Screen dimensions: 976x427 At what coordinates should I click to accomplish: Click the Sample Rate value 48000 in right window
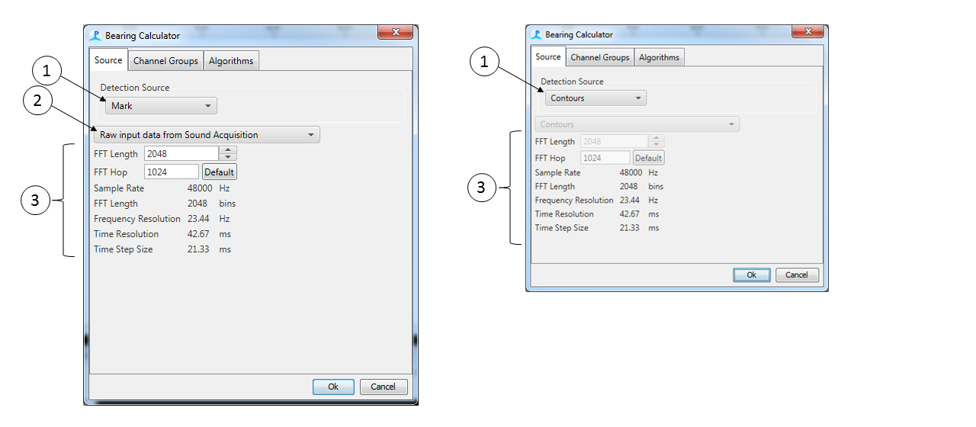[x=631, y=173]
